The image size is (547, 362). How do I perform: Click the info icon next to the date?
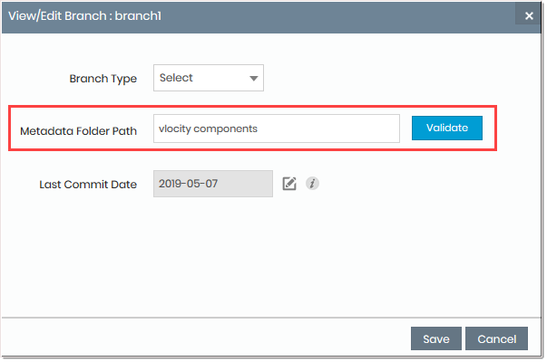pos(312,184)
